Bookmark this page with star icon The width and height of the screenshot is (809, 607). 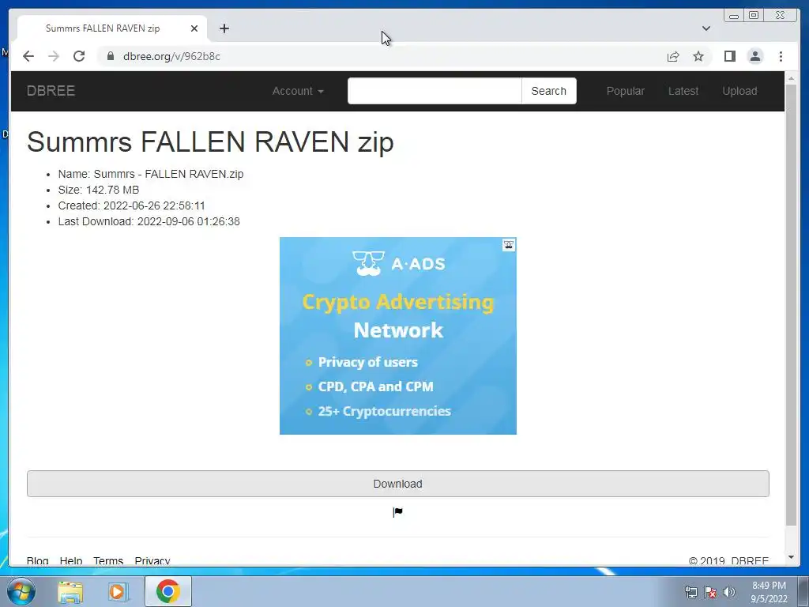tap(698, 56)
